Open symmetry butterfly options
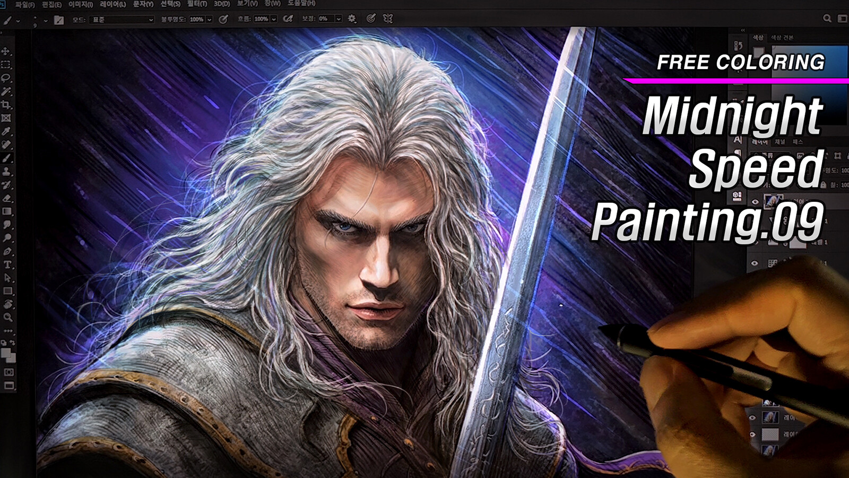Viewport: 849px width, 478px height. (388, 19)
